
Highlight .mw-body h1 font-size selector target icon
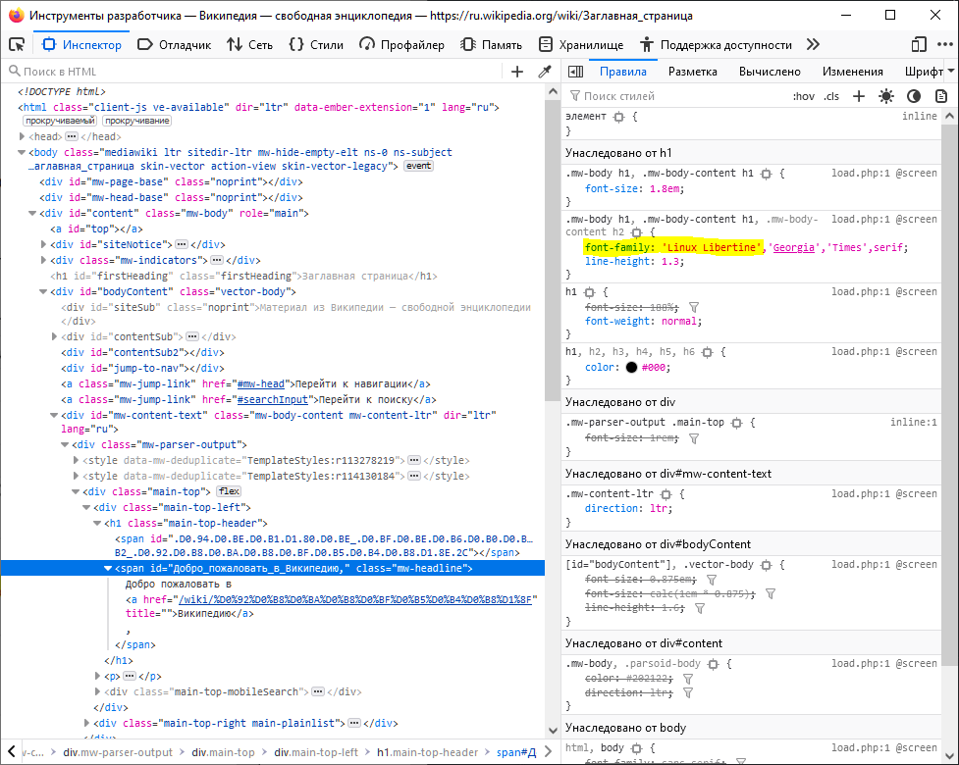[766, 174]
